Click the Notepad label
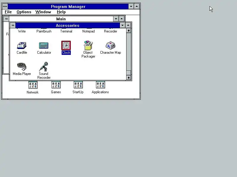237x177 pixels. point(88,31)
